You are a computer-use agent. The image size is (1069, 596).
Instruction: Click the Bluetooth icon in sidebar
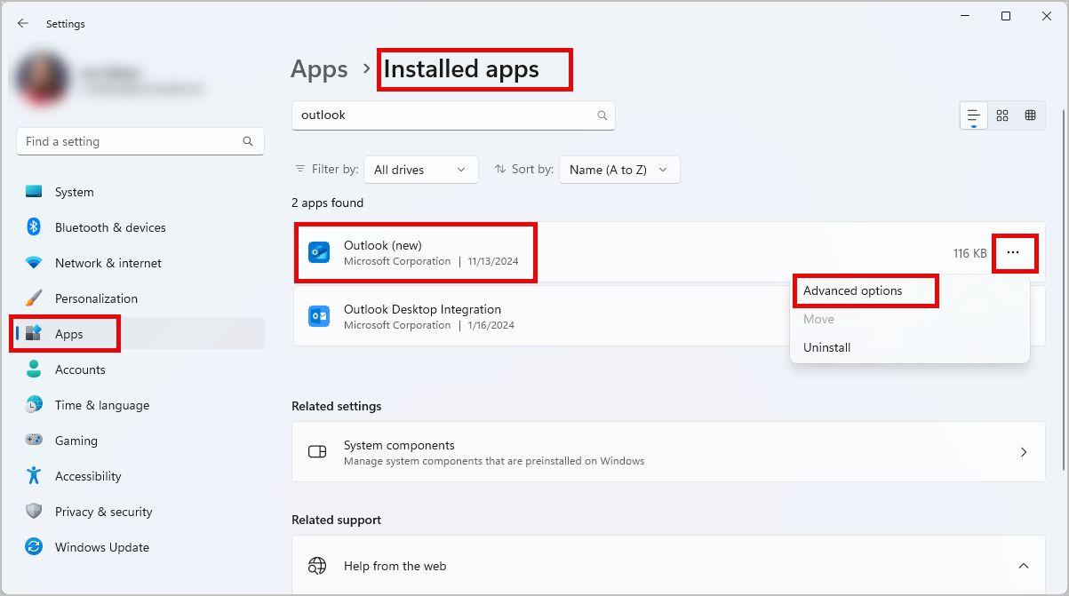coord(34,227)
